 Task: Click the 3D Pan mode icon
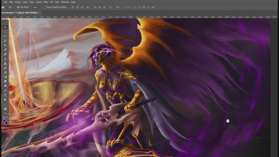point(144,7)
